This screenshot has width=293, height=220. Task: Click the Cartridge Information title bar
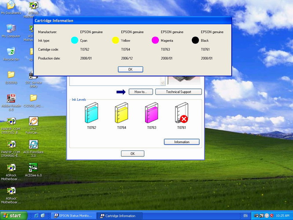pyautogui.click(x=133, y=21)
